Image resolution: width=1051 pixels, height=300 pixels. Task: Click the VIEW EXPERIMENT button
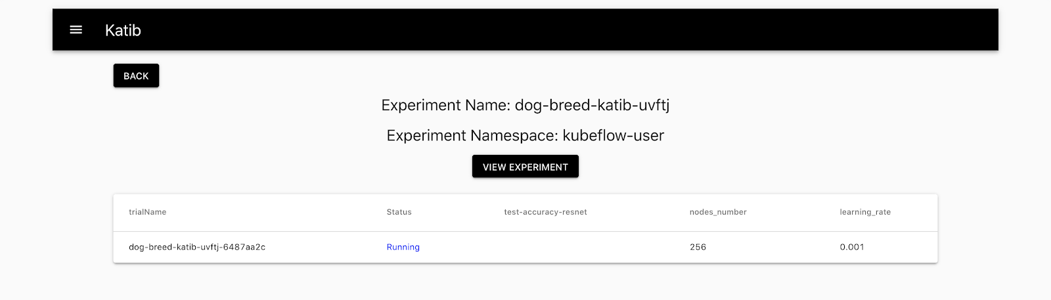point(525,167)
